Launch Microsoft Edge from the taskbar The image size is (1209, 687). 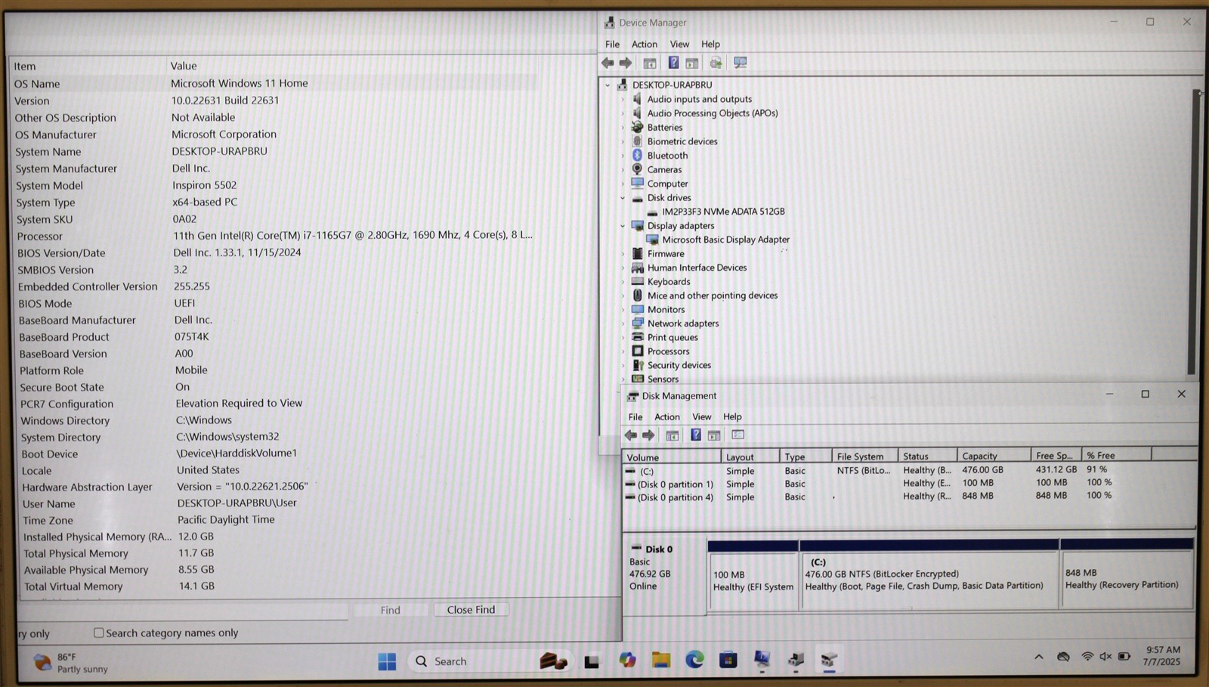click(x=694, y=660)
